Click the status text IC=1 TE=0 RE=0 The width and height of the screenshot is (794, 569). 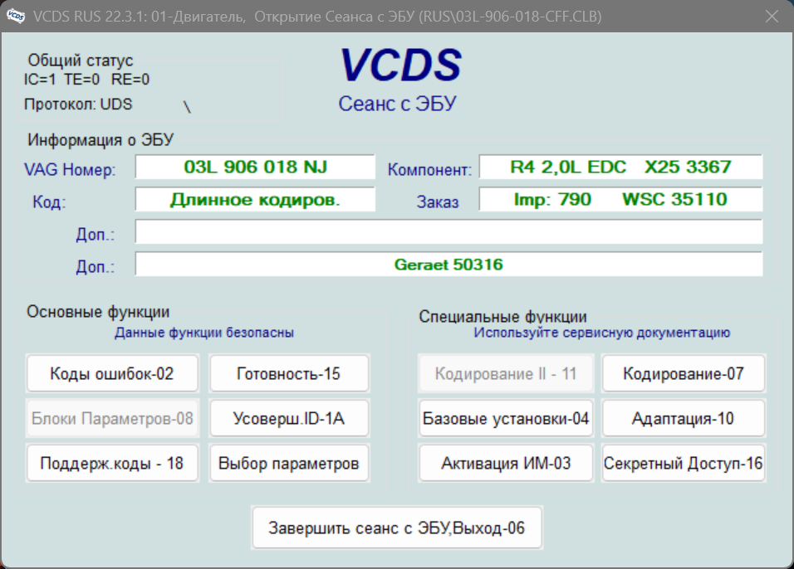pos(86,80)
